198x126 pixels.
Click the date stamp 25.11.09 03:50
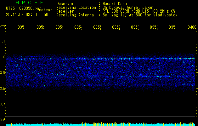[21, 15]
